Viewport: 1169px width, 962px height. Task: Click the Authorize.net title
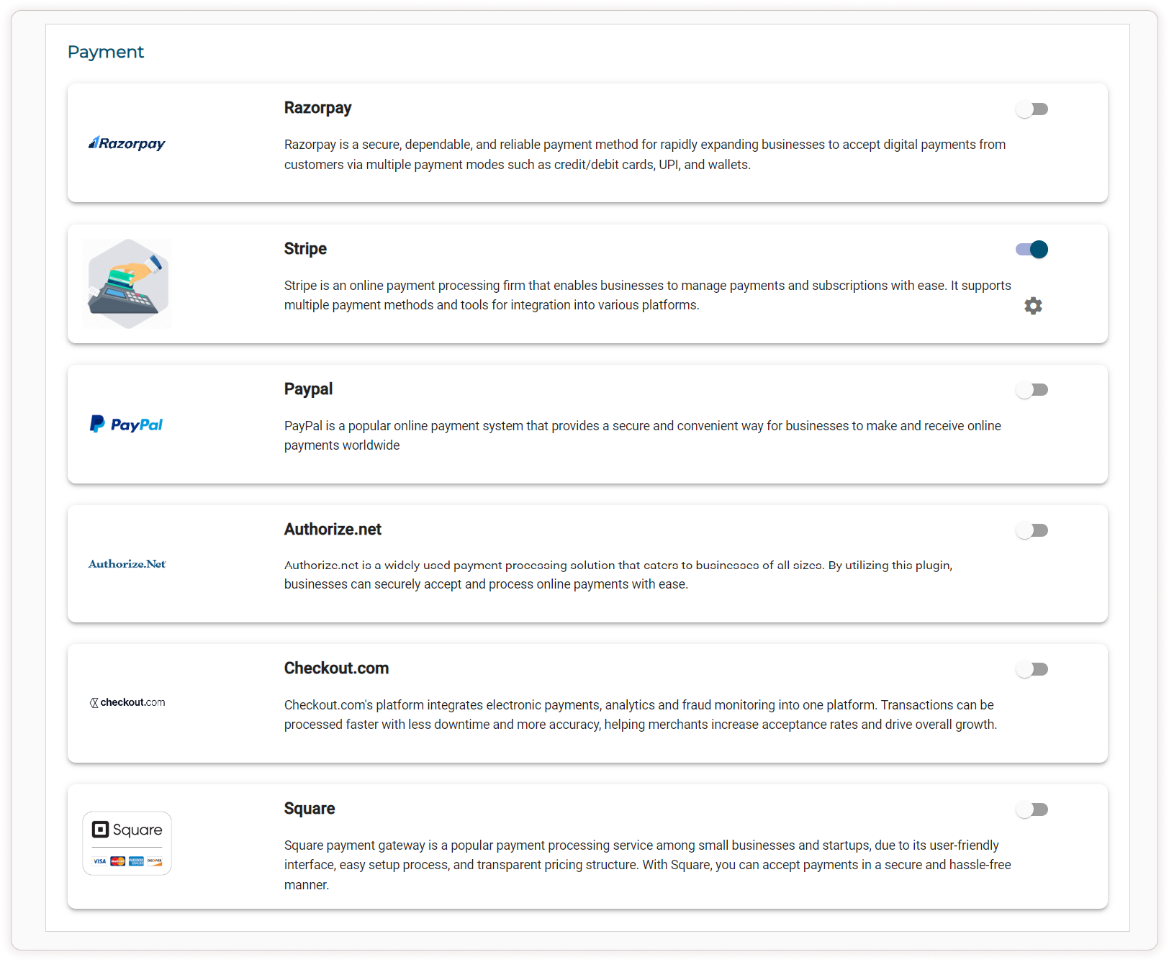click(x=333, y=530)
